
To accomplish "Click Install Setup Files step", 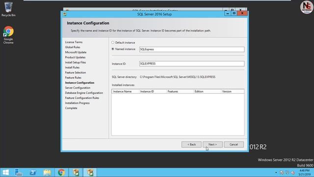I will point(76,62).
